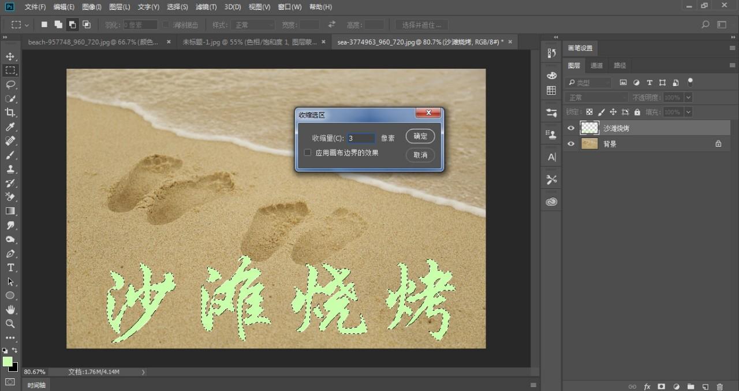Open the 滤镜(T) menu
The height and width of the screenshot is (391, 739).
click(206, 7)
